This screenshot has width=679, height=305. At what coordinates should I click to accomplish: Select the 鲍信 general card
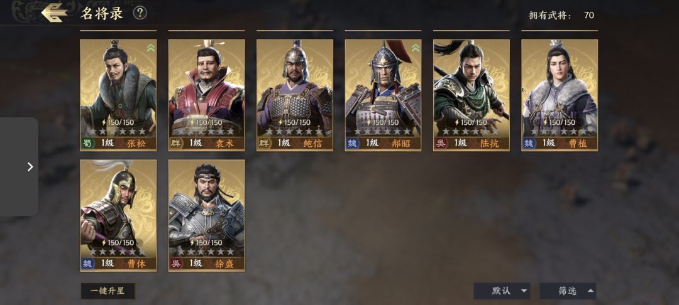tap(295, 95)
